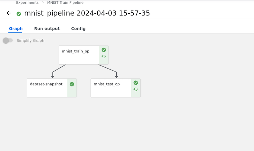Click the mnist_pipeline run title text
This screenshot has width=254, height=151.
coord(87,13)
